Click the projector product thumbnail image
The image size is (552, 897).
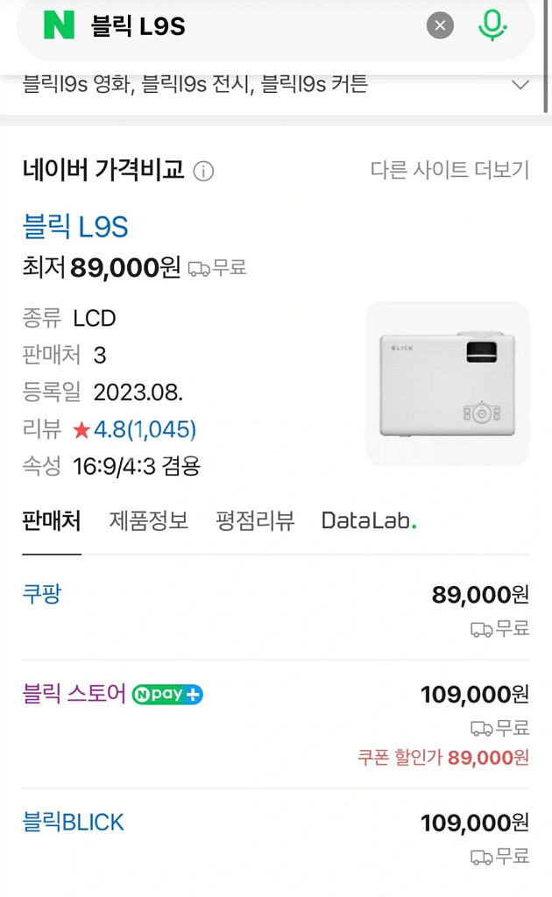pyautogui.click(x=446, y=382)
